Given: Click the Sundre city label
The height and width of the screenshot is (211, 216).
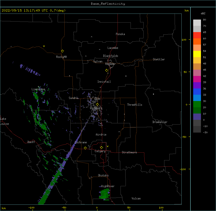Looking at the screenshot, I should click(73, 98).
